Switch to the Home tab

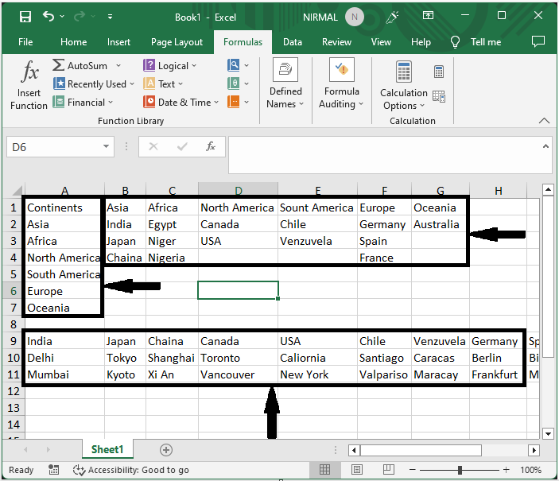[73, 42]
